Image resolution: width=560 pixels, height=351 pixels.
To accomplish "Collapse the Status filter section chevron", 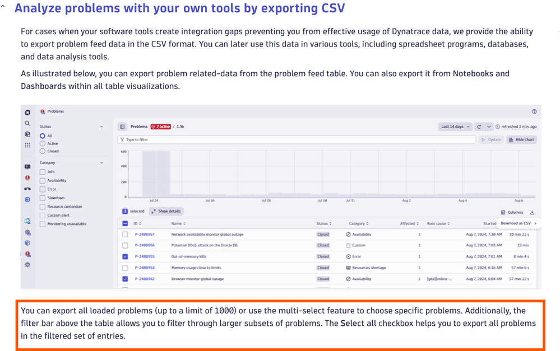I will [x=101, y=127].
